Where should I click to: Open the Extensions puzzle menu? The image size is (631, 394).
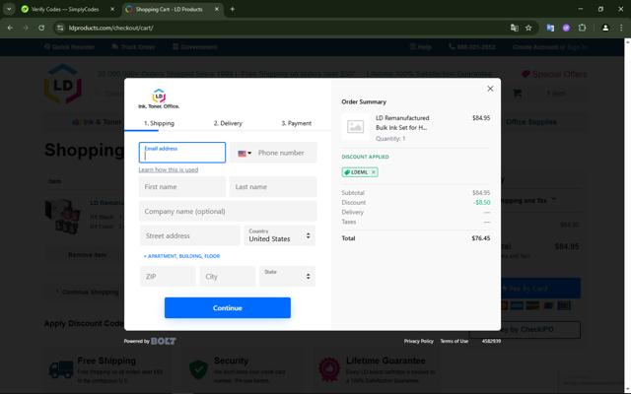click(x=582, y=28)
